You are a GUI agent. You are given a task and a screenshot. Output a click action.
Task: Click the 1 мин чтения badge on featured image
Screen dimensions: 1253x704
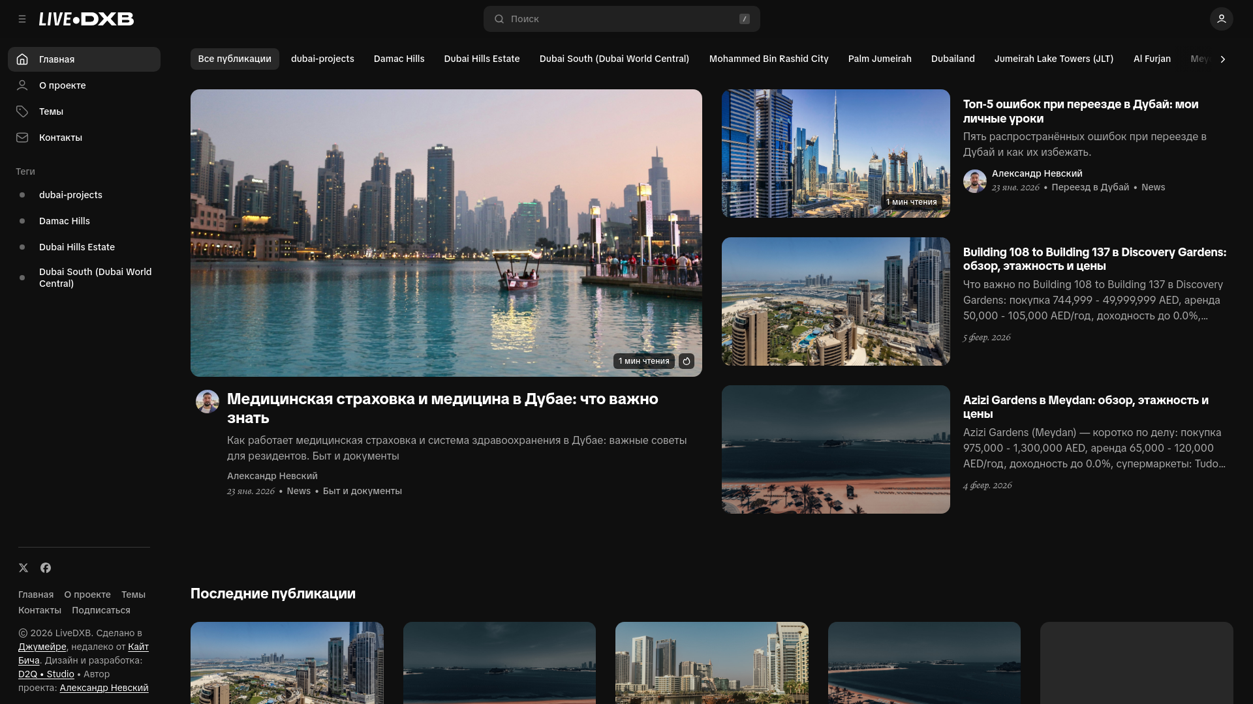click(x=644, y=361)
